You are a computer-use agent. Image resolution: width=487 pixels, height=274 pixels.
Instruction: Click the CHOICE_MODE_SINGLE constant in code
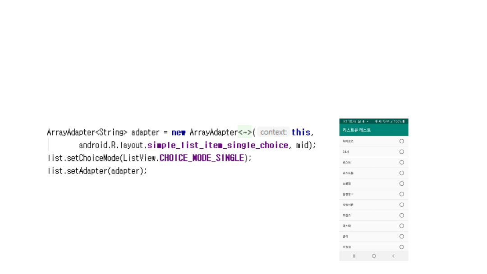202,158
